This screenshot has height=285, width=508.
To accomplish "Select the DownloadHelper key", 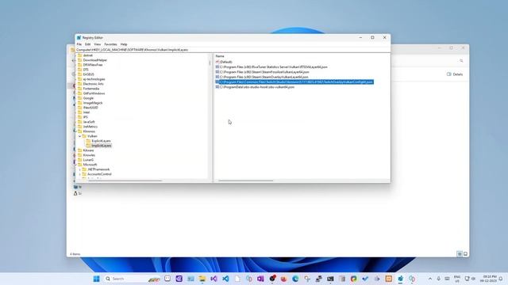I will [95, 60].
